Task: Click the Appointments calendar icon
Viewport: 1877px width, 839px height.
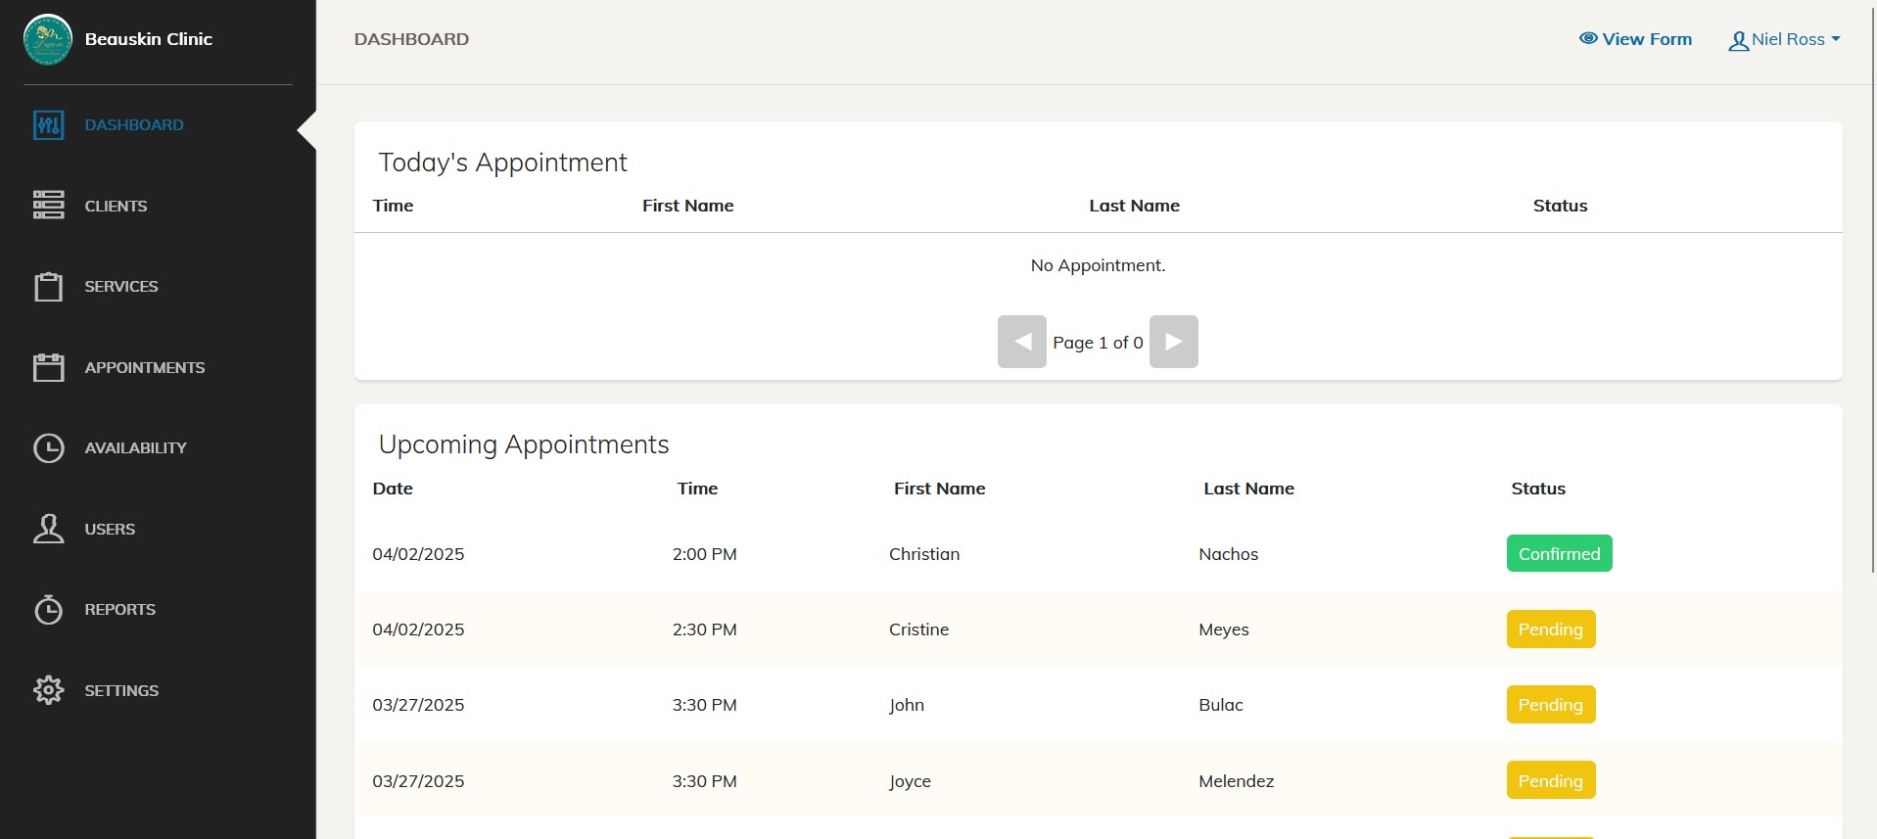Action: [x=49, y=367]
